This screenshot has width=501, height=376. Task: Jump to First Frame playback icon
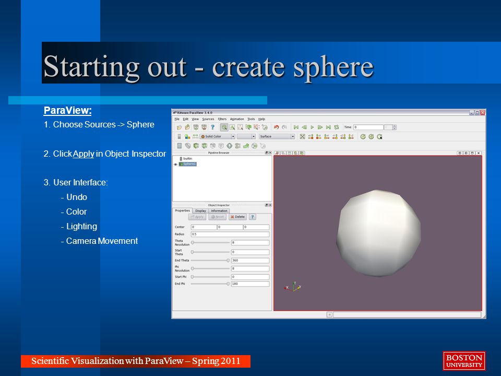click(x=296, y=127)
